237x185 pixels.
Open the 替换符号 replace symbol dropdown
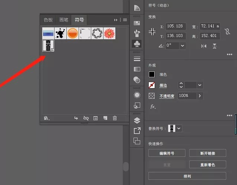coord(179,128)
